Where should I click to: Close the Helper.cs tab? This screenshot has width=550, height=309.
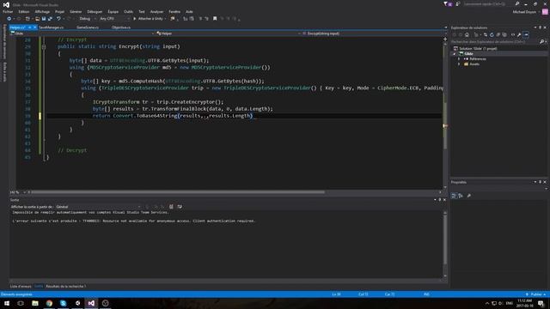[x=34, y=27]
